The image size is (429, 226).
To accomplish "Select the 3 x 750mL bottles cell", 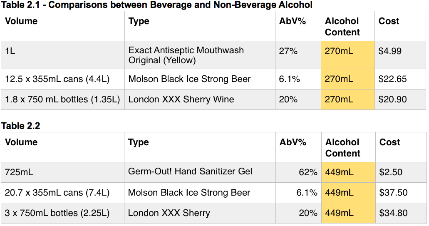I will coord(57,213).
